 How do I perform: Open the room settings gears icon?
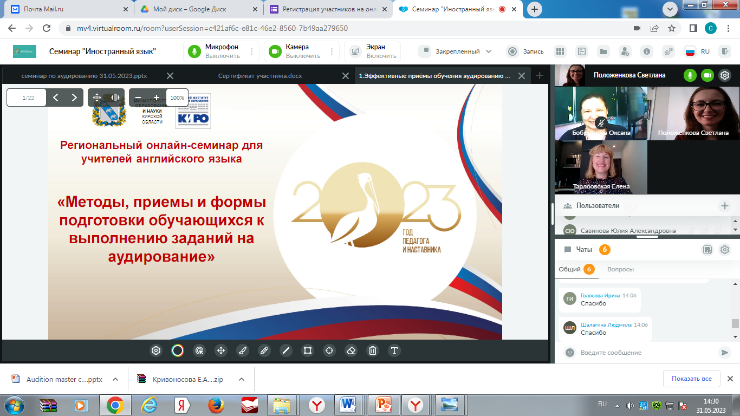[668, 51]
